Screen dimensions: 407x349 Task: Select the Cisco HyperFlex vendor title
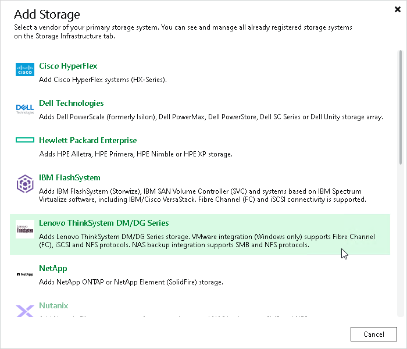68,66
